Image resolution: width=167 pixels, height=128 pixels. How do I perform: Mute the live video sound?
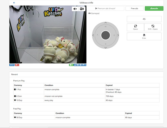pos(75,9)
